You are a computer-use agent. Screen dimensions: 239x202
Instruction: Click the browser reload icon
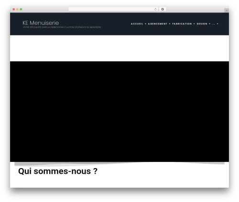(155, 9)
